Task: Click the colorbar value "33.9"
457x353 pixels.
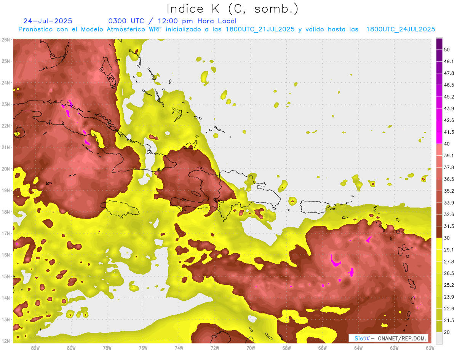Action: [449, 202]
